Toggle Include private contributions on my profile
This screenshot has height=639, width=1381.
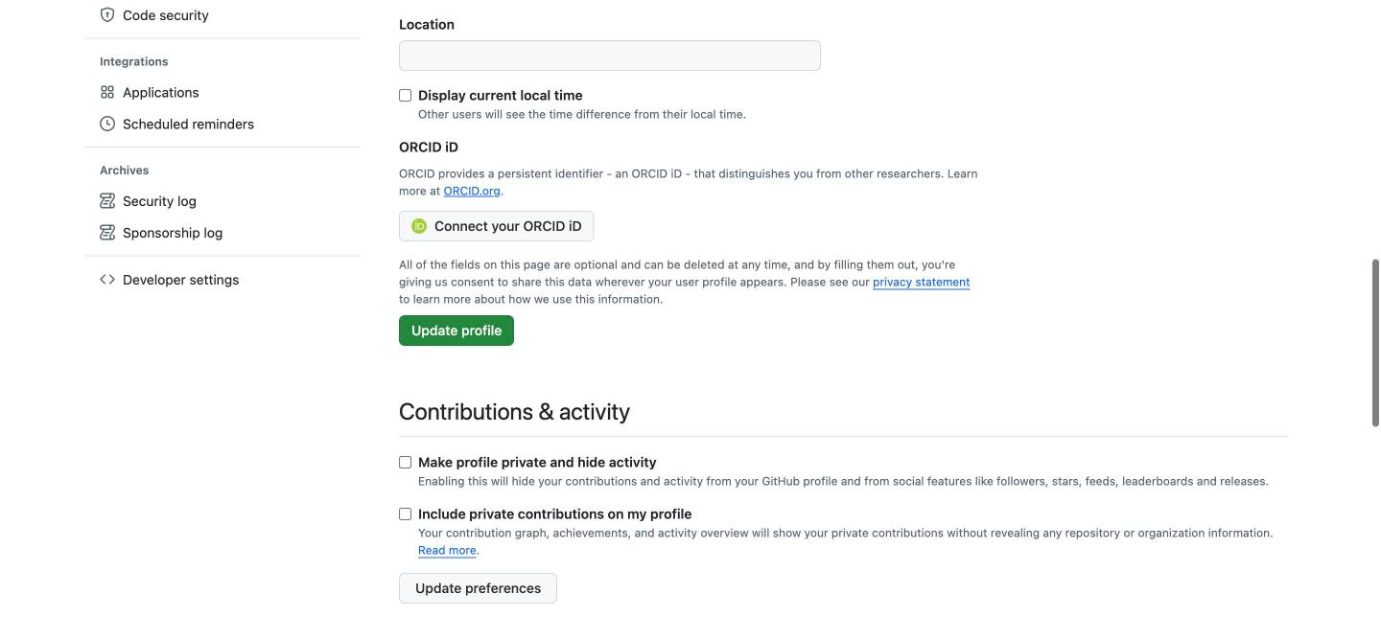click(405, 514)
